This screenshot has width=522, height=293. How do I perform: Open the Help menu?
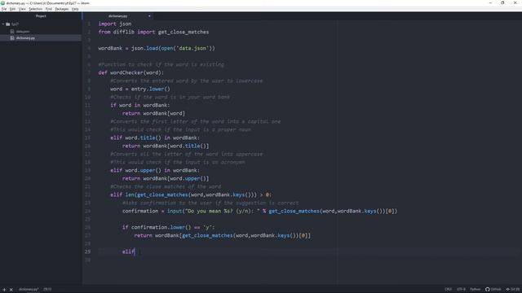pos(75,9)
